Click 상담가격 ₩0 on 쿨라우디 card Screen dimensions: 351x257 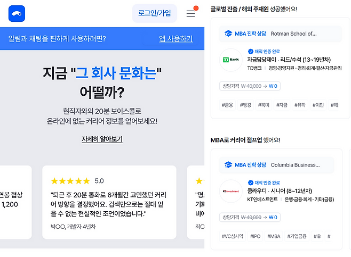tap(250, 217)
